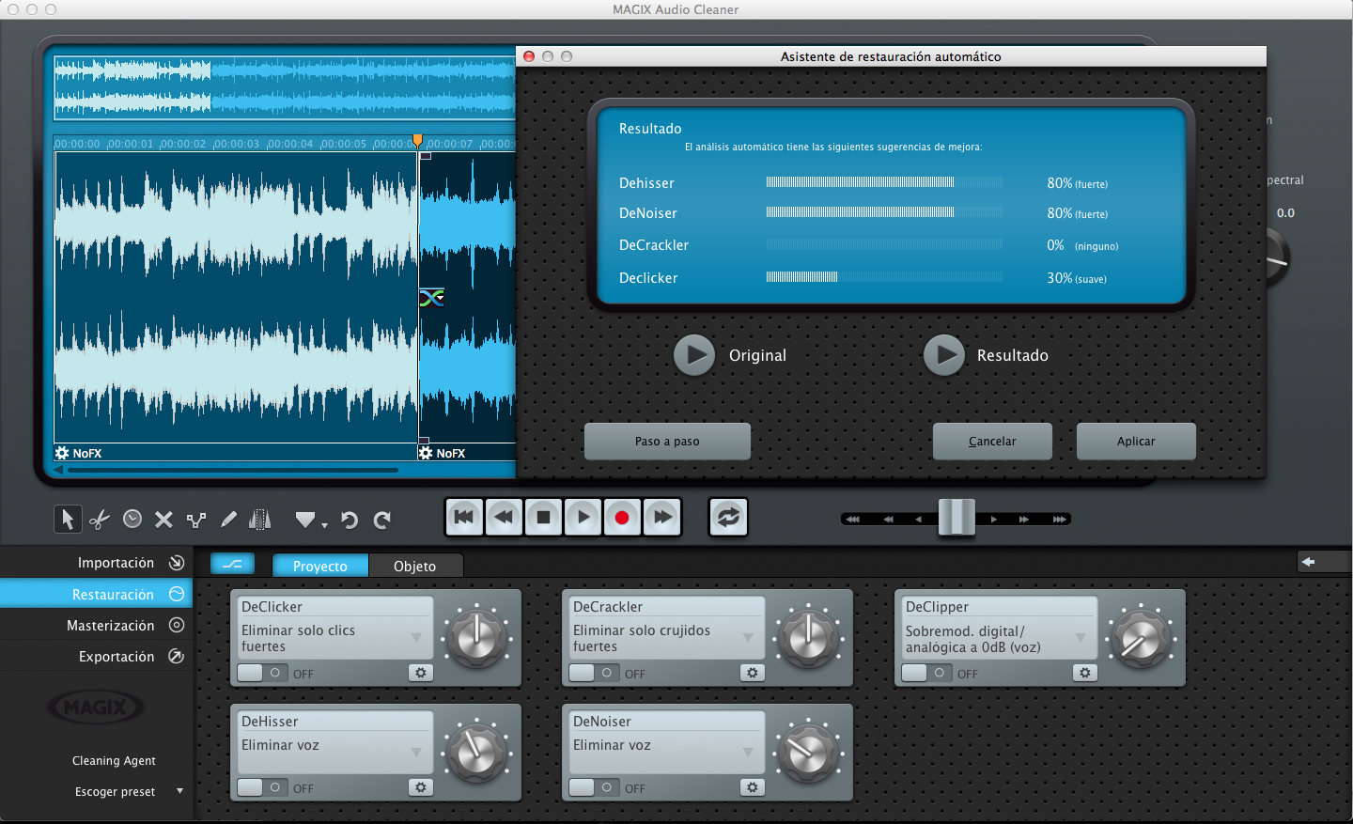Screen dimensions: 1353x824
Task: Expand the Escoger preset dropdown
Action: coord(179,792)
